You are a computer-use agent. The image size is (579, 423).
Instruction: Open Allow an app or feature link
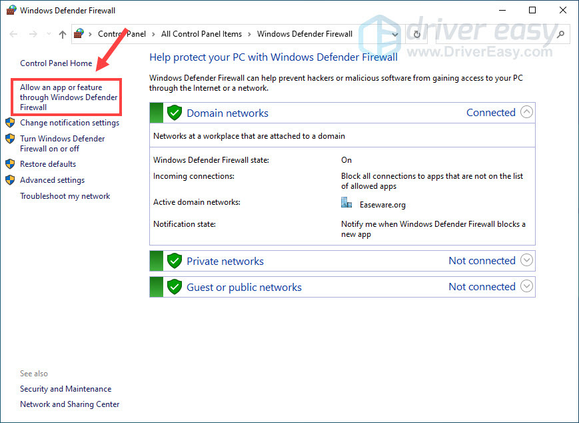(x=69, y=97)
